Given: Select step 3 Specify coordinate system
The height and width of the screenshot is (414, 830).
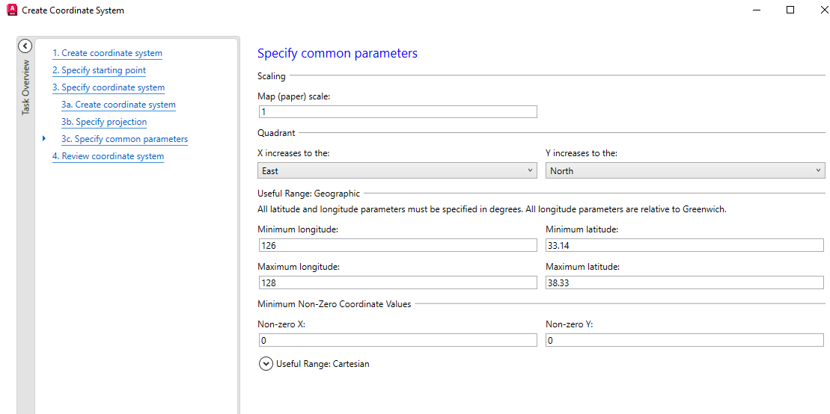Looking at the screenshot, I should (109, 87).
